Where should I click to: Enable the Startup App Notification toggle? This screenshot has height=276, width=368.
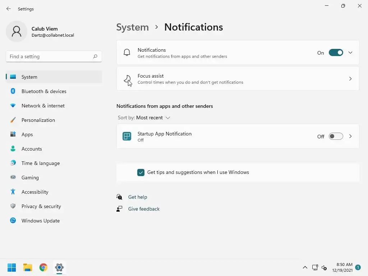click(x=336, y=137)
